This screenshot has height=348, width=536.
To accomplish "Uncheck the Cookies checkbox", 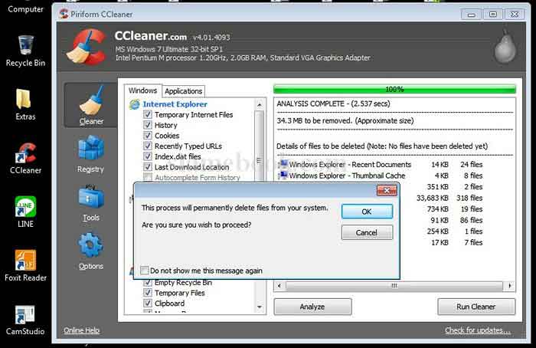I will click(147, 136).
